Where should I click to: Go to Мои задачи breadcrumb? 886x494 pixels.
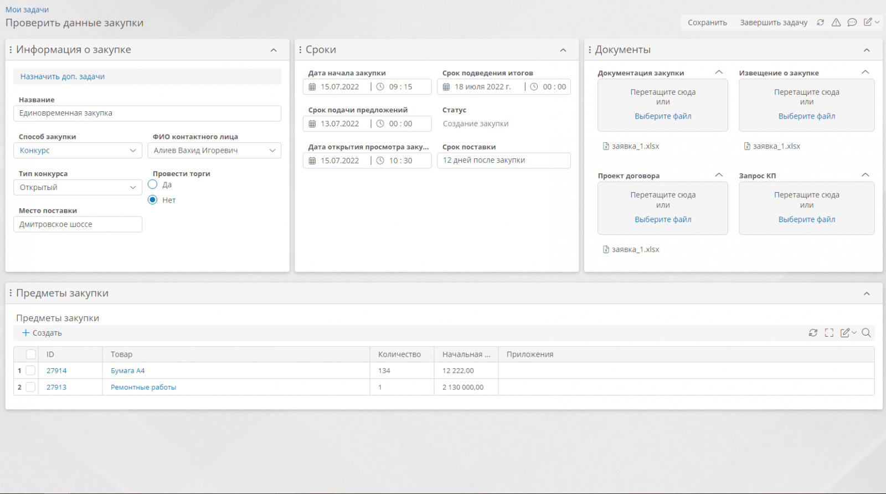point(27,9)
